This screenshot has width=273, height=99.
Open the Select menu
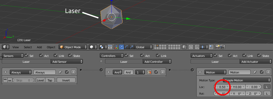coord(28,47)
